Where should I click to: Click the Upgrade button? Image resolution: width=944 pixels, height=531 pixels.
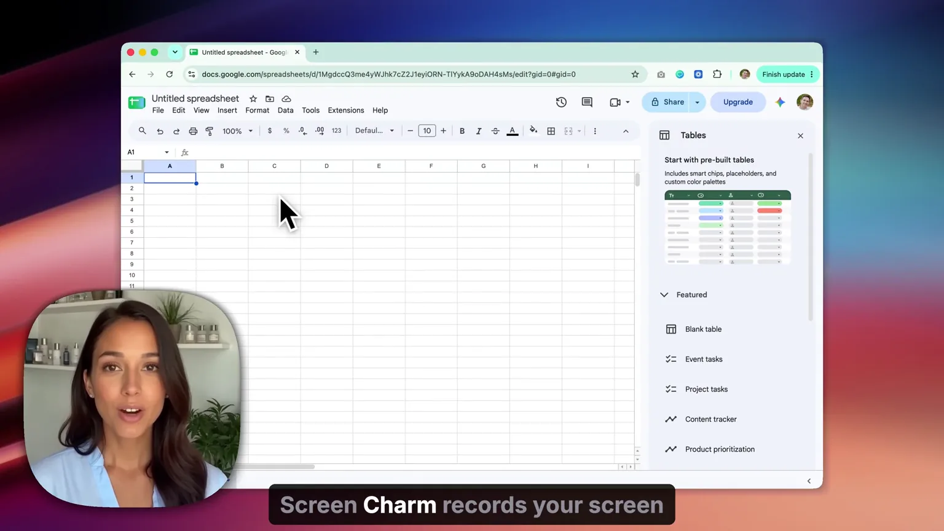[737, 102]
